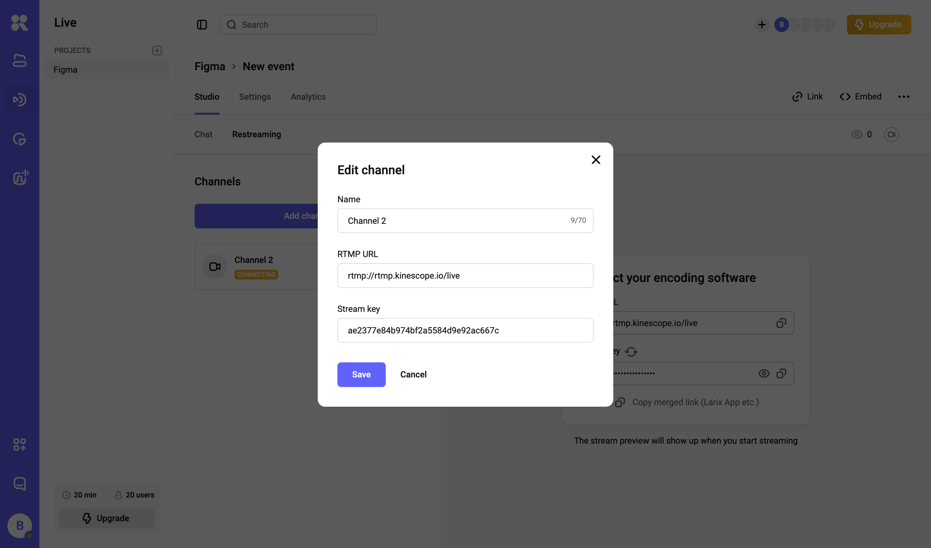Click add project plus icon
This screenshot has width=931, height=548.
[x=157, y=50]
